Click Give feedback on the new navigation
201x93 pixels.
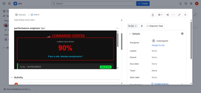pos(19,89)
